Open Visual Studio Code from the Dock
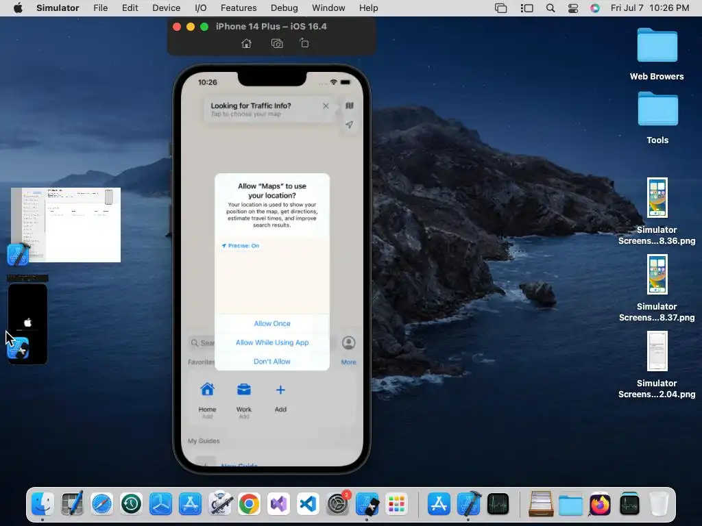 pyautogui.click(x=308, y=504)
